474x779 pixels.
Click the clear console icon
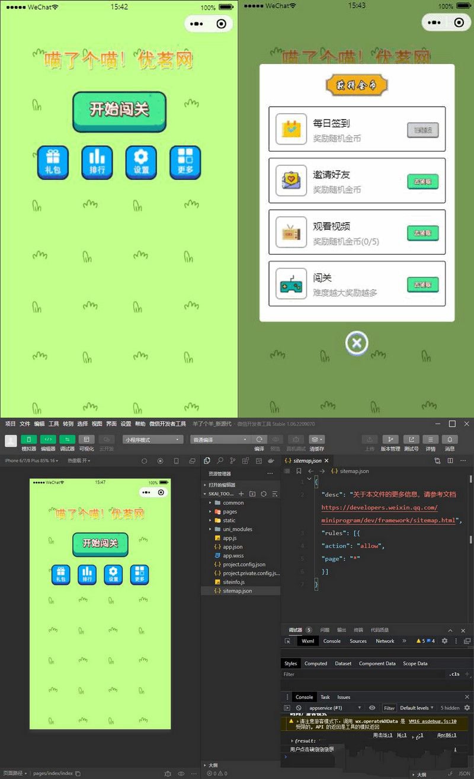click(299, 708)
